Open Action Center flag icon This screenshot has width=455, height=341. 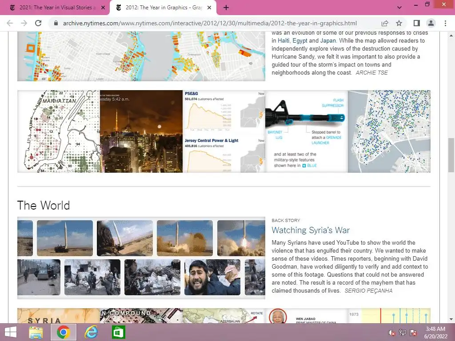pyautogui.click(x=413, y=333)
